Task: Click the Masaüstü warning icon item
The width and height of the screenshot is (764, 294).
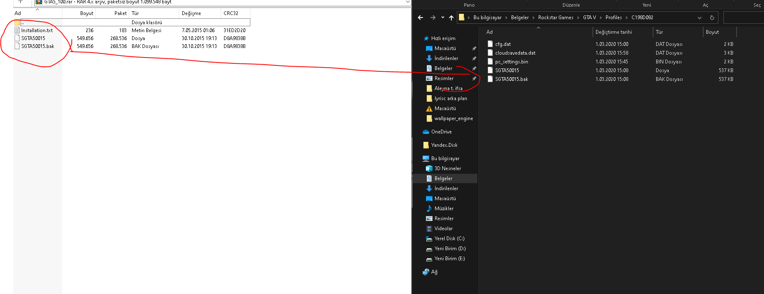Action: click(429, 108)
